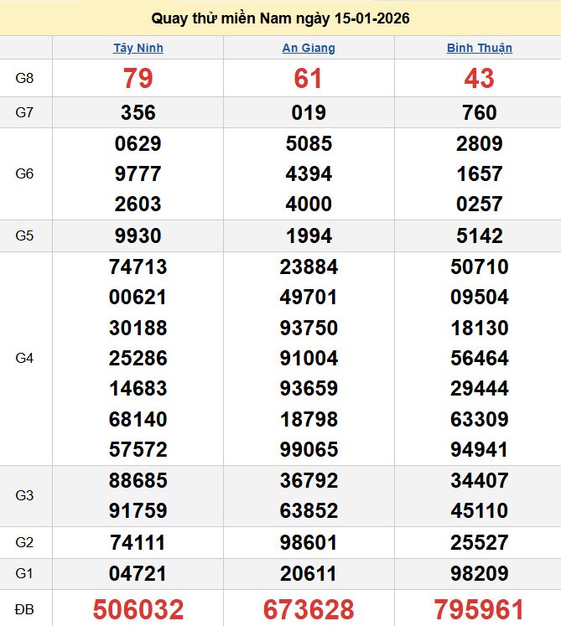The image size is (561, 626).
Task: Select G4 number 91004 for An Giang
Action: pos(309,358)
